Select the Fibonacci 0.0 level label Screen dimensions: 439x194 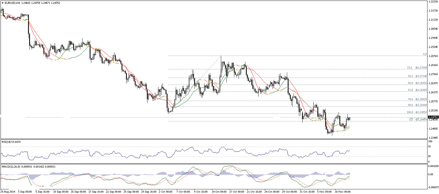click(425, 54)
